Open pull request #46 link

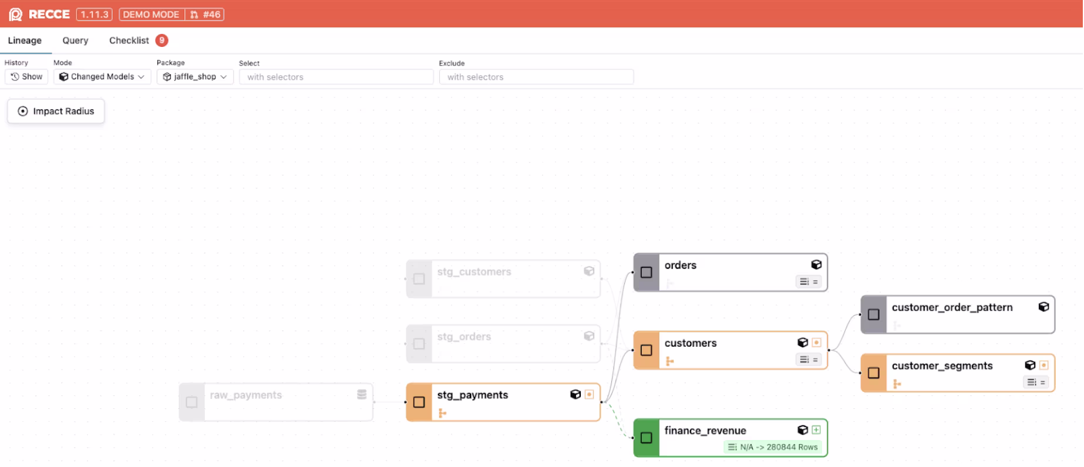(x=206, y=14)
